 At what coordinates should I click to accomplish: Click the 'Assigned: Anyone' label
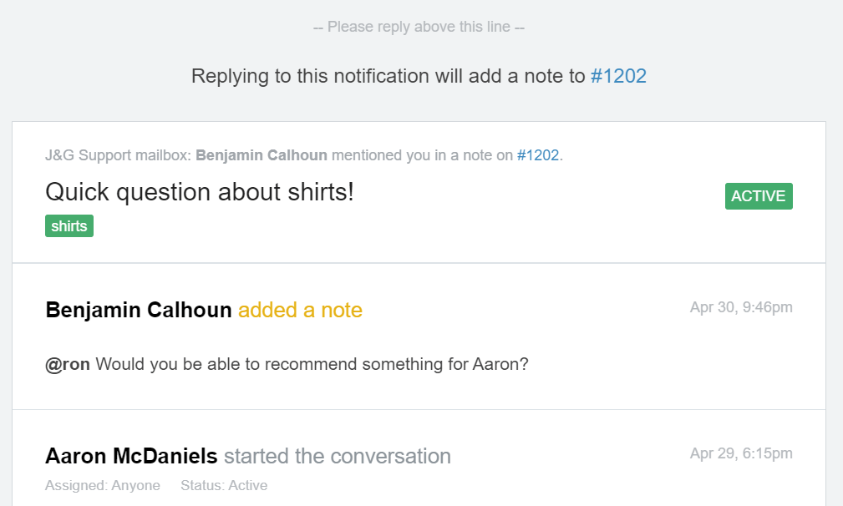pos(103,485)
